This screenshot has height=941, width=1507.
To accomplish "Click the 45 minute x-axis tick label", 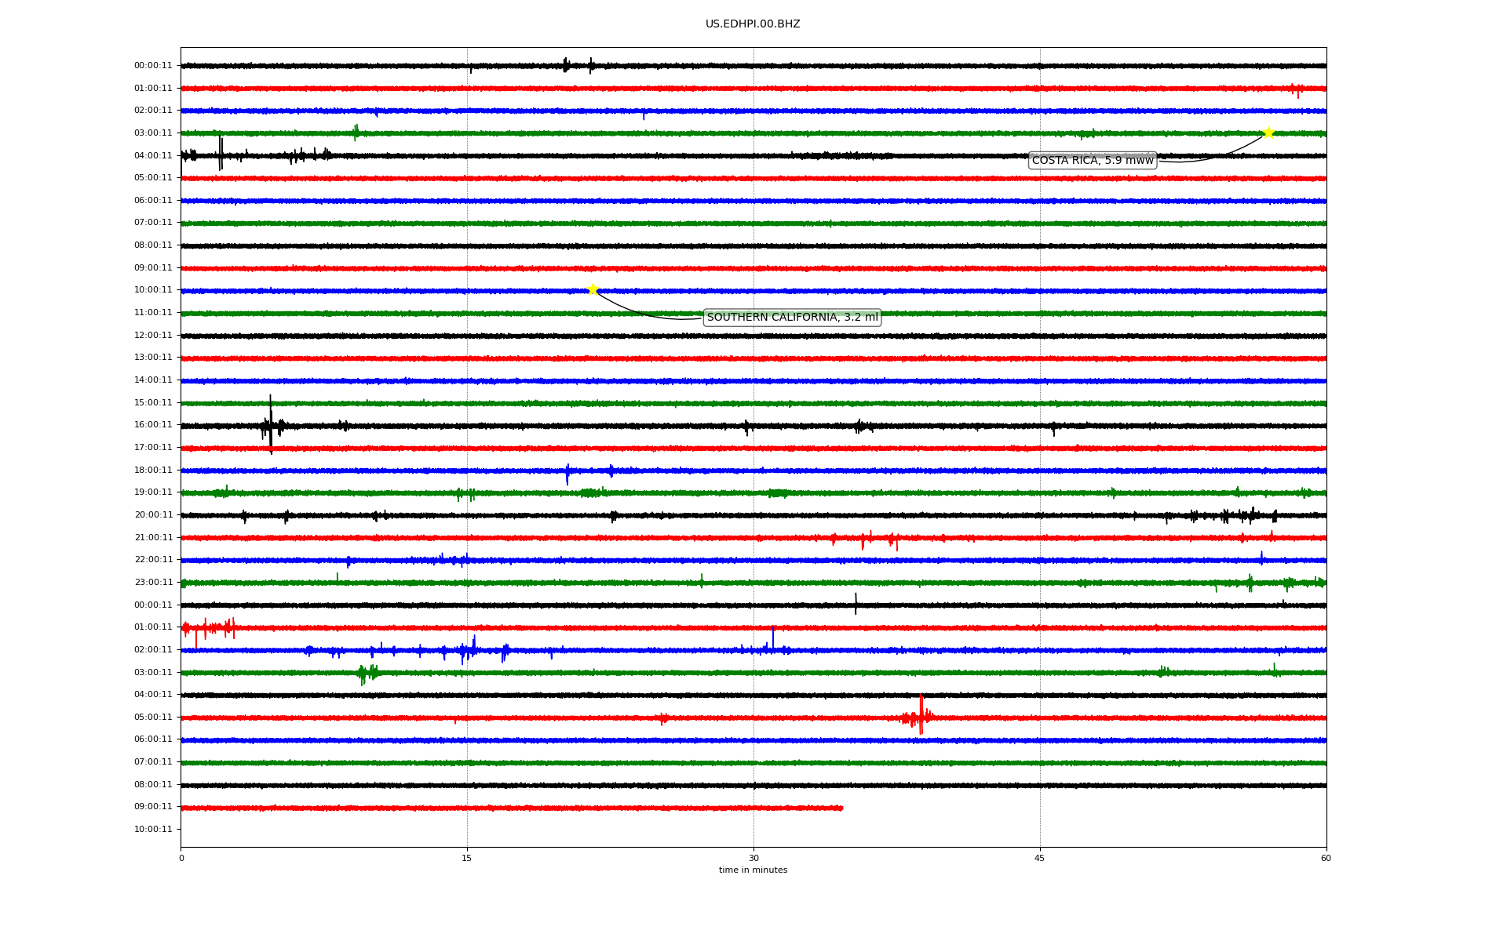I will click(x=1039, y=858).
